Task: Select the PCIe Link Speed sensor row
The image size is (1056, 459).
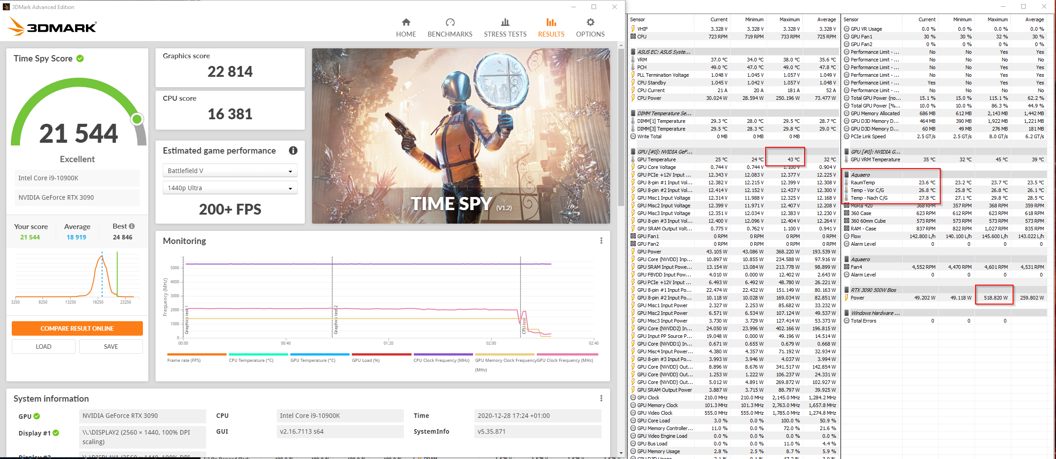Action: click(945, 136)
